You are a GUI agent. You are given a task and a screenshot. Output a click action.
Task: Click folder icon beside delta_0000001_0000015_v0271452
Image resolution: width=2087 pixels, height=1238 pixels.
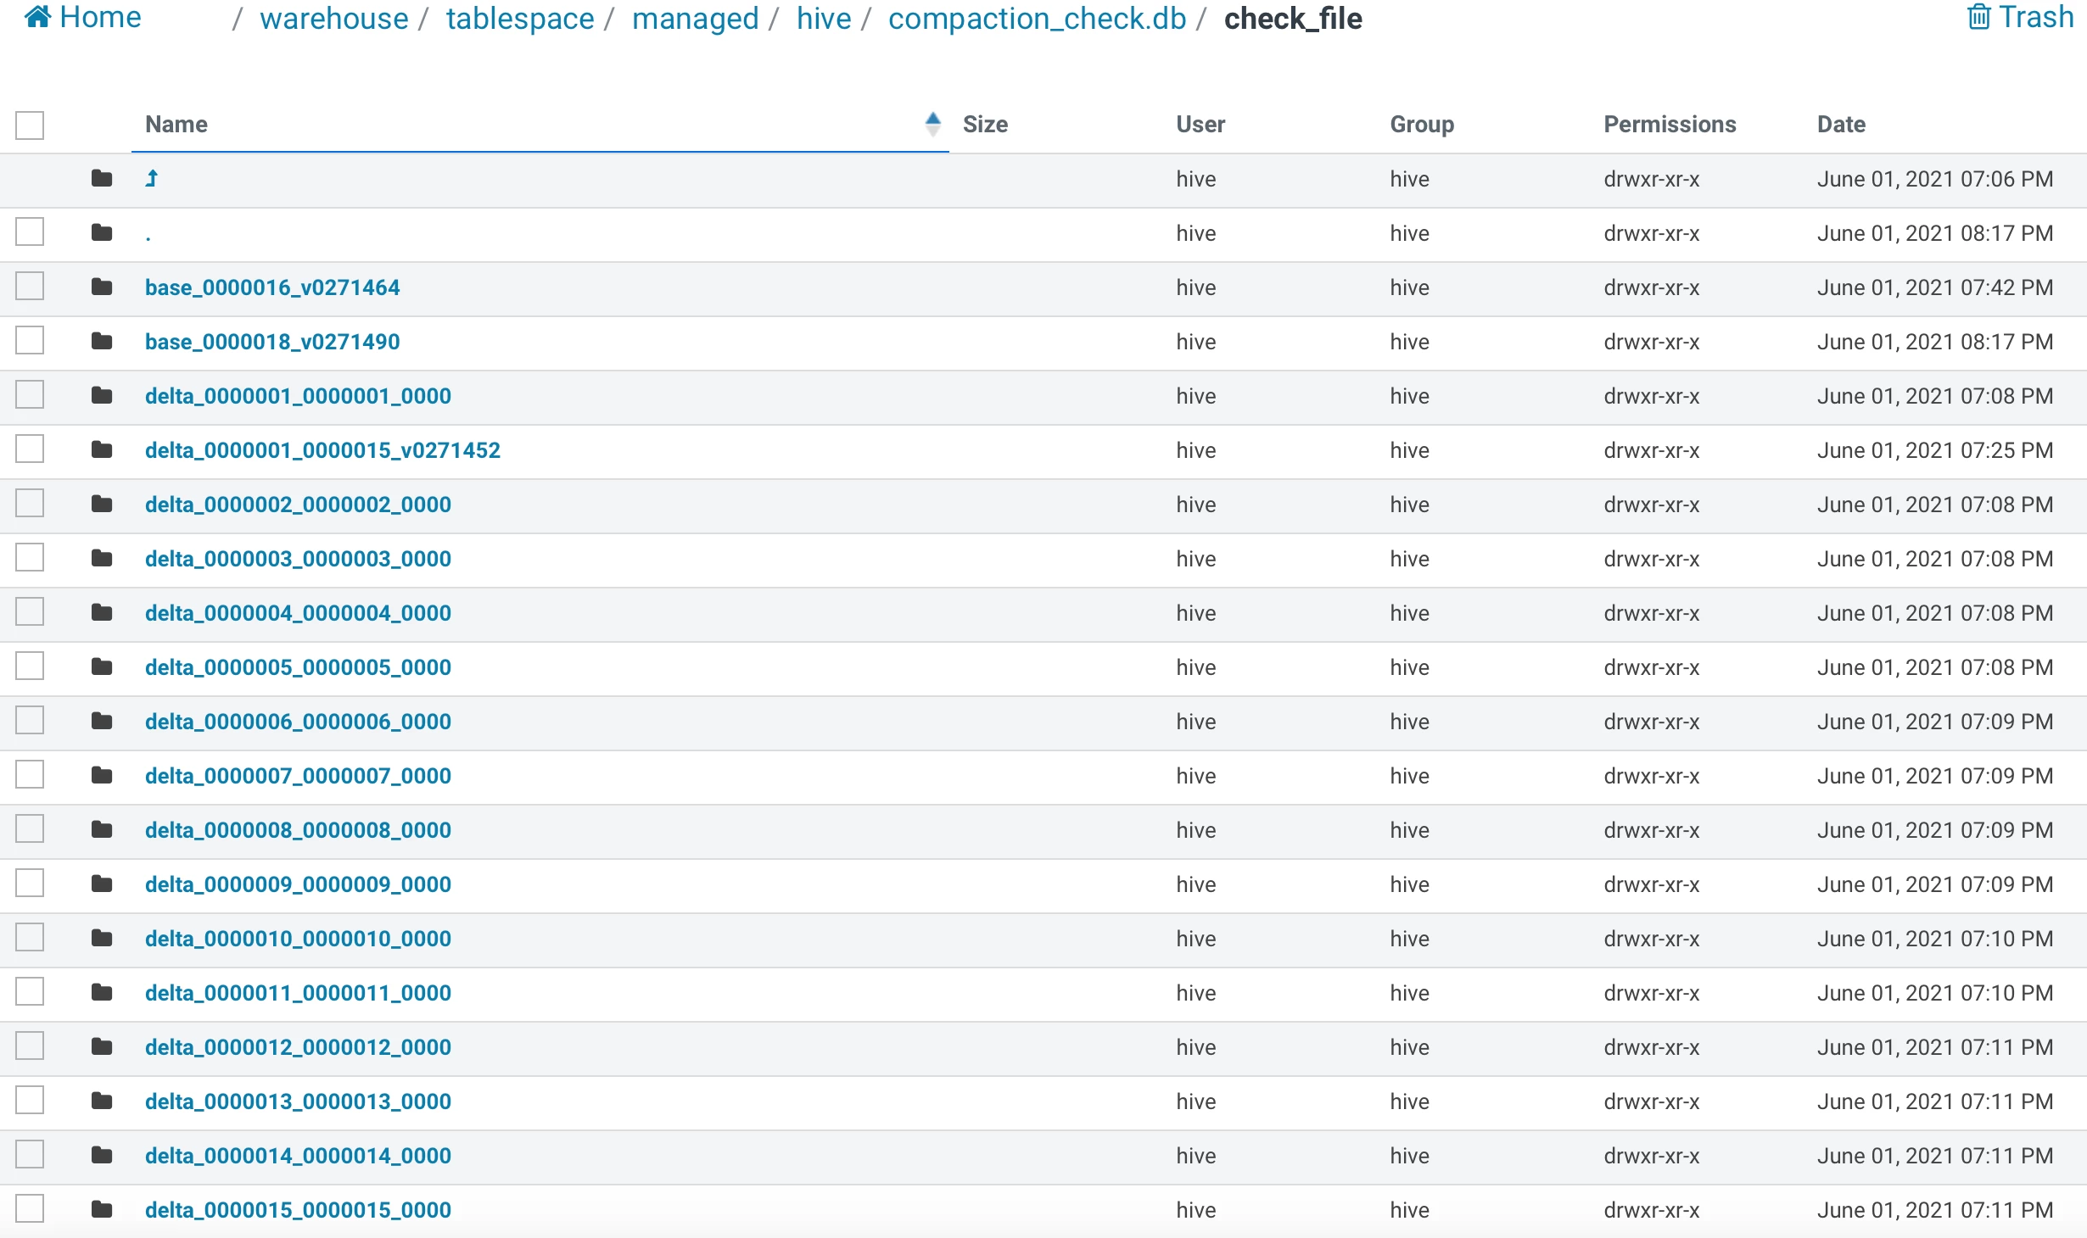coord(102,449)
